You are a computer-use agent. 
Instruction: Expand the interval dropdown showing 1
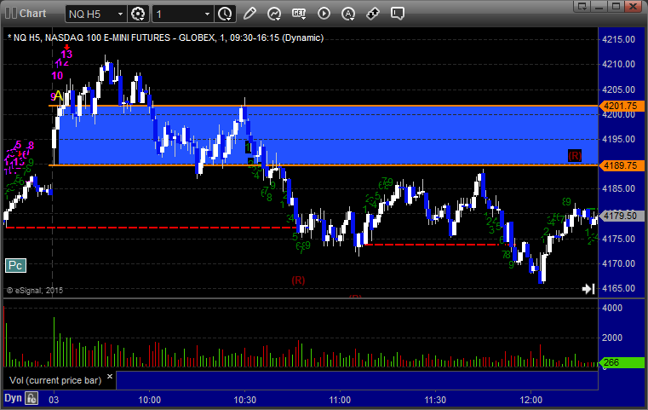tap(208, 14)
